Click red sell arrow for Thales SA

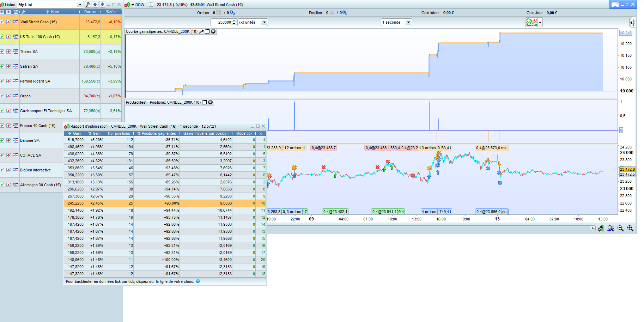tap(8, 51)
